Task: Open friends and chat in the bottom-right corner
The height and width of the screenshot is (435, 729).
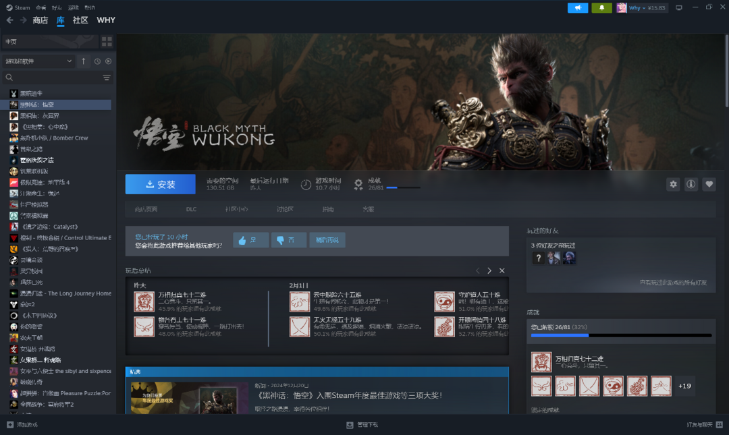Action: [x=705, y=425]
